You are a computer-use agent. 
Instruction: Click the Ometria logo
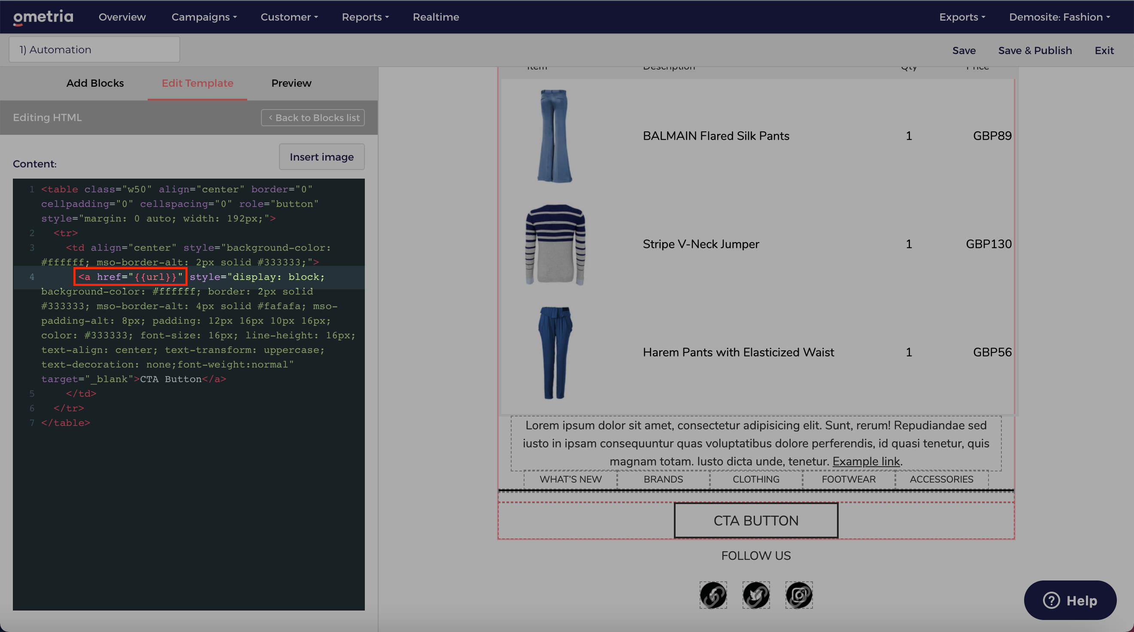[43, 17]
